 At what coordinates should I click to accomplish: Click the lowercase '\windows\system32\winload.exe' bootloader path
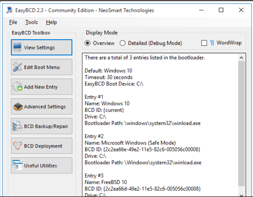(x=163, y=123)
